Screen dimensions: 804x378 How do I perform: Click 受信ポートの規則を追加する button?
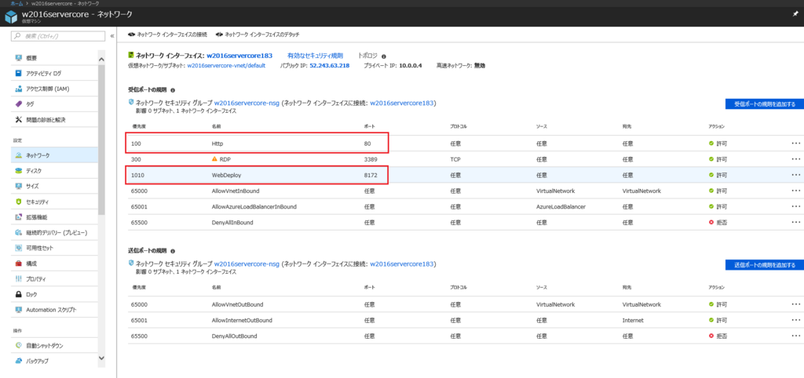point(764,104)
